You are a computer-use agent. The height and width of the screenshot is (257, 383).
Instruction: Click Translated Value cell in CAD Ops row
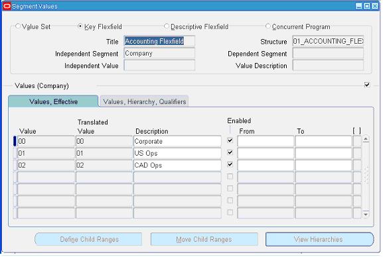104,165
